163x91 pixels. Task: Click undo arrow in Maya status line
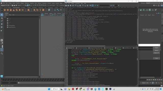tap(18, 5)
